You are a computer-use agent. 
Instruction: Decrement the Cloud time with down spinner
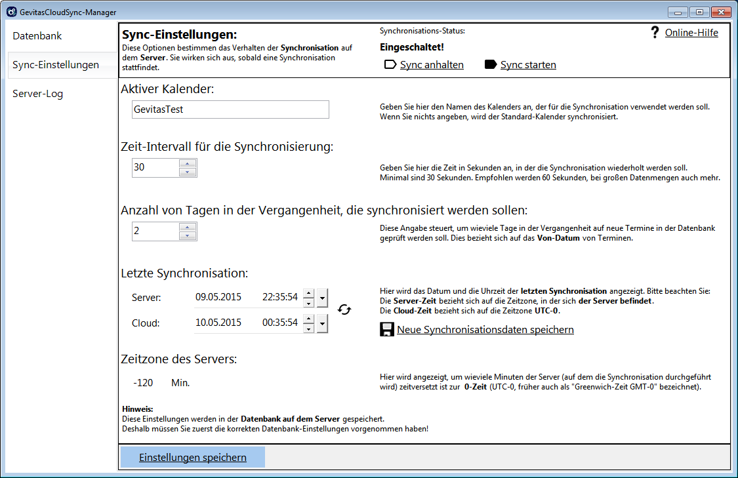pos(308,328)
